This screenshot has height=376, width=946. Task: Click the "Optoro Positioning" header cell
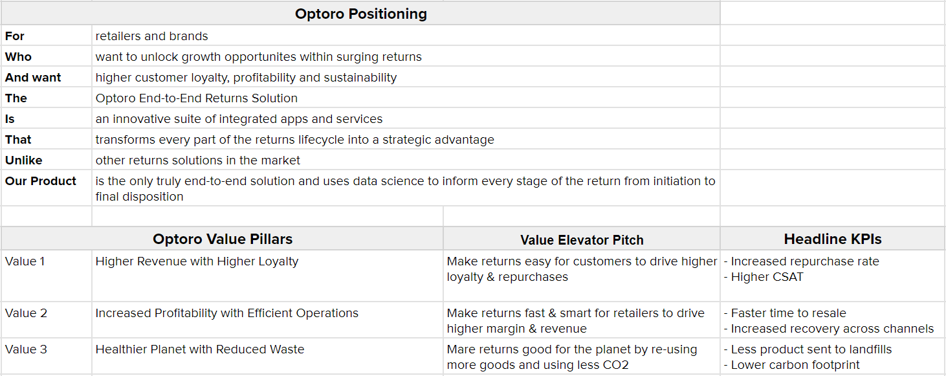click(x=360, y=14)
